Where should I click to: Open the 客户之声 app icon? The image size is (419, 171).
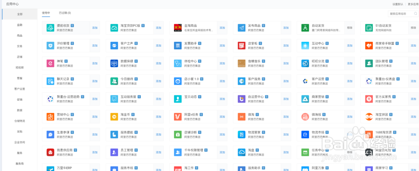[x=114, y=46]
